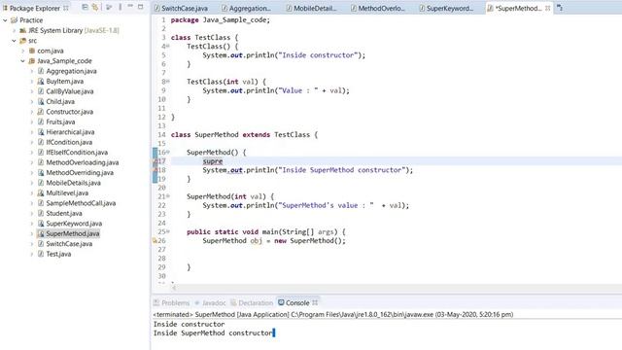Collapse the Java_Sample_code package node

click(22, 61)
